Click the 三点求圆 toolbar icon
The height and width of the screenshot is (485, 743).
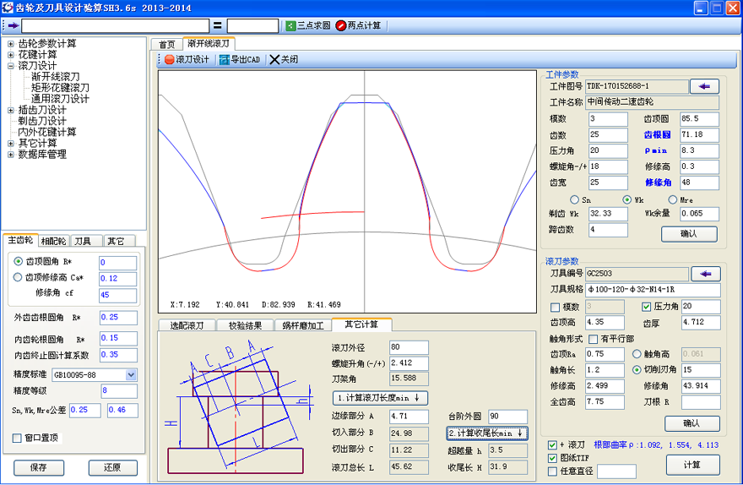pos(291,25)
